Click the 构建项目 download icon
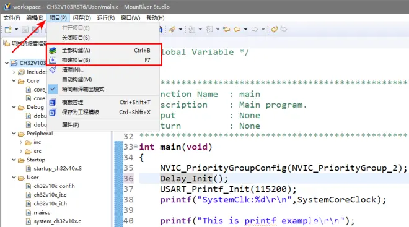The width and height of the screenshot is (409, 227). pos(53,60)
